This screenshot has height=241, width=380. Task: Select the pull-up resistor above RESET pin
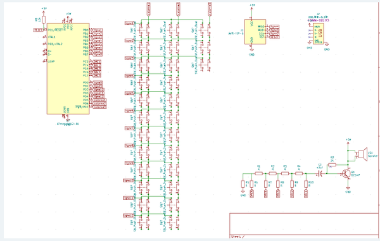[44, 20]
